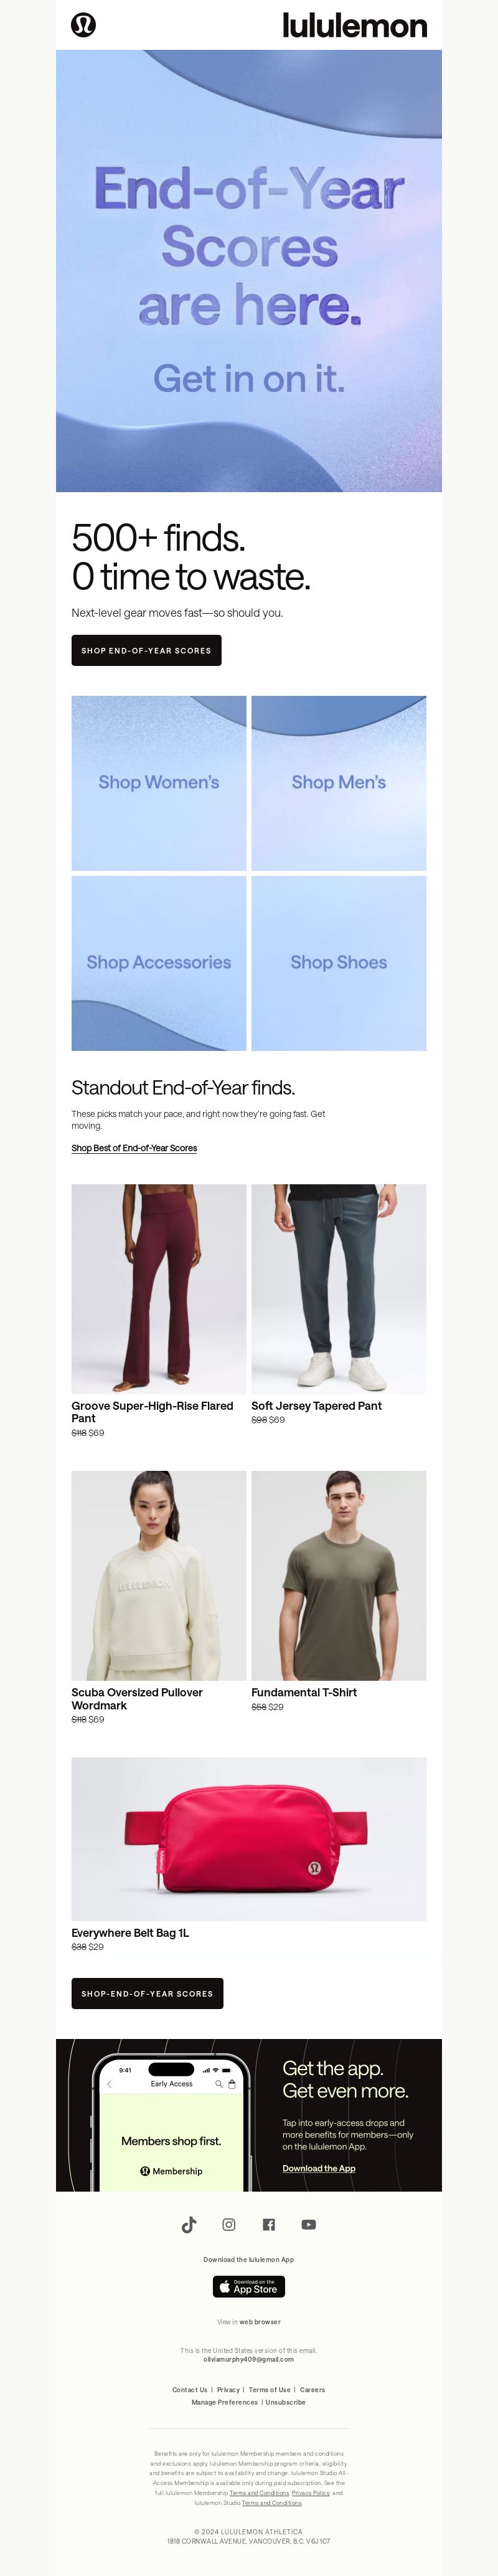The image size is (498, 2576).
Task: Select the Everywhere Belt Bag 1L image
Action: 249,1839
